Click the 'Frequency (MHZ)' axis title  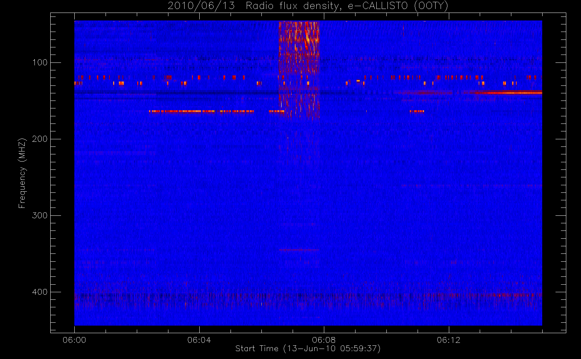[22, 173]
